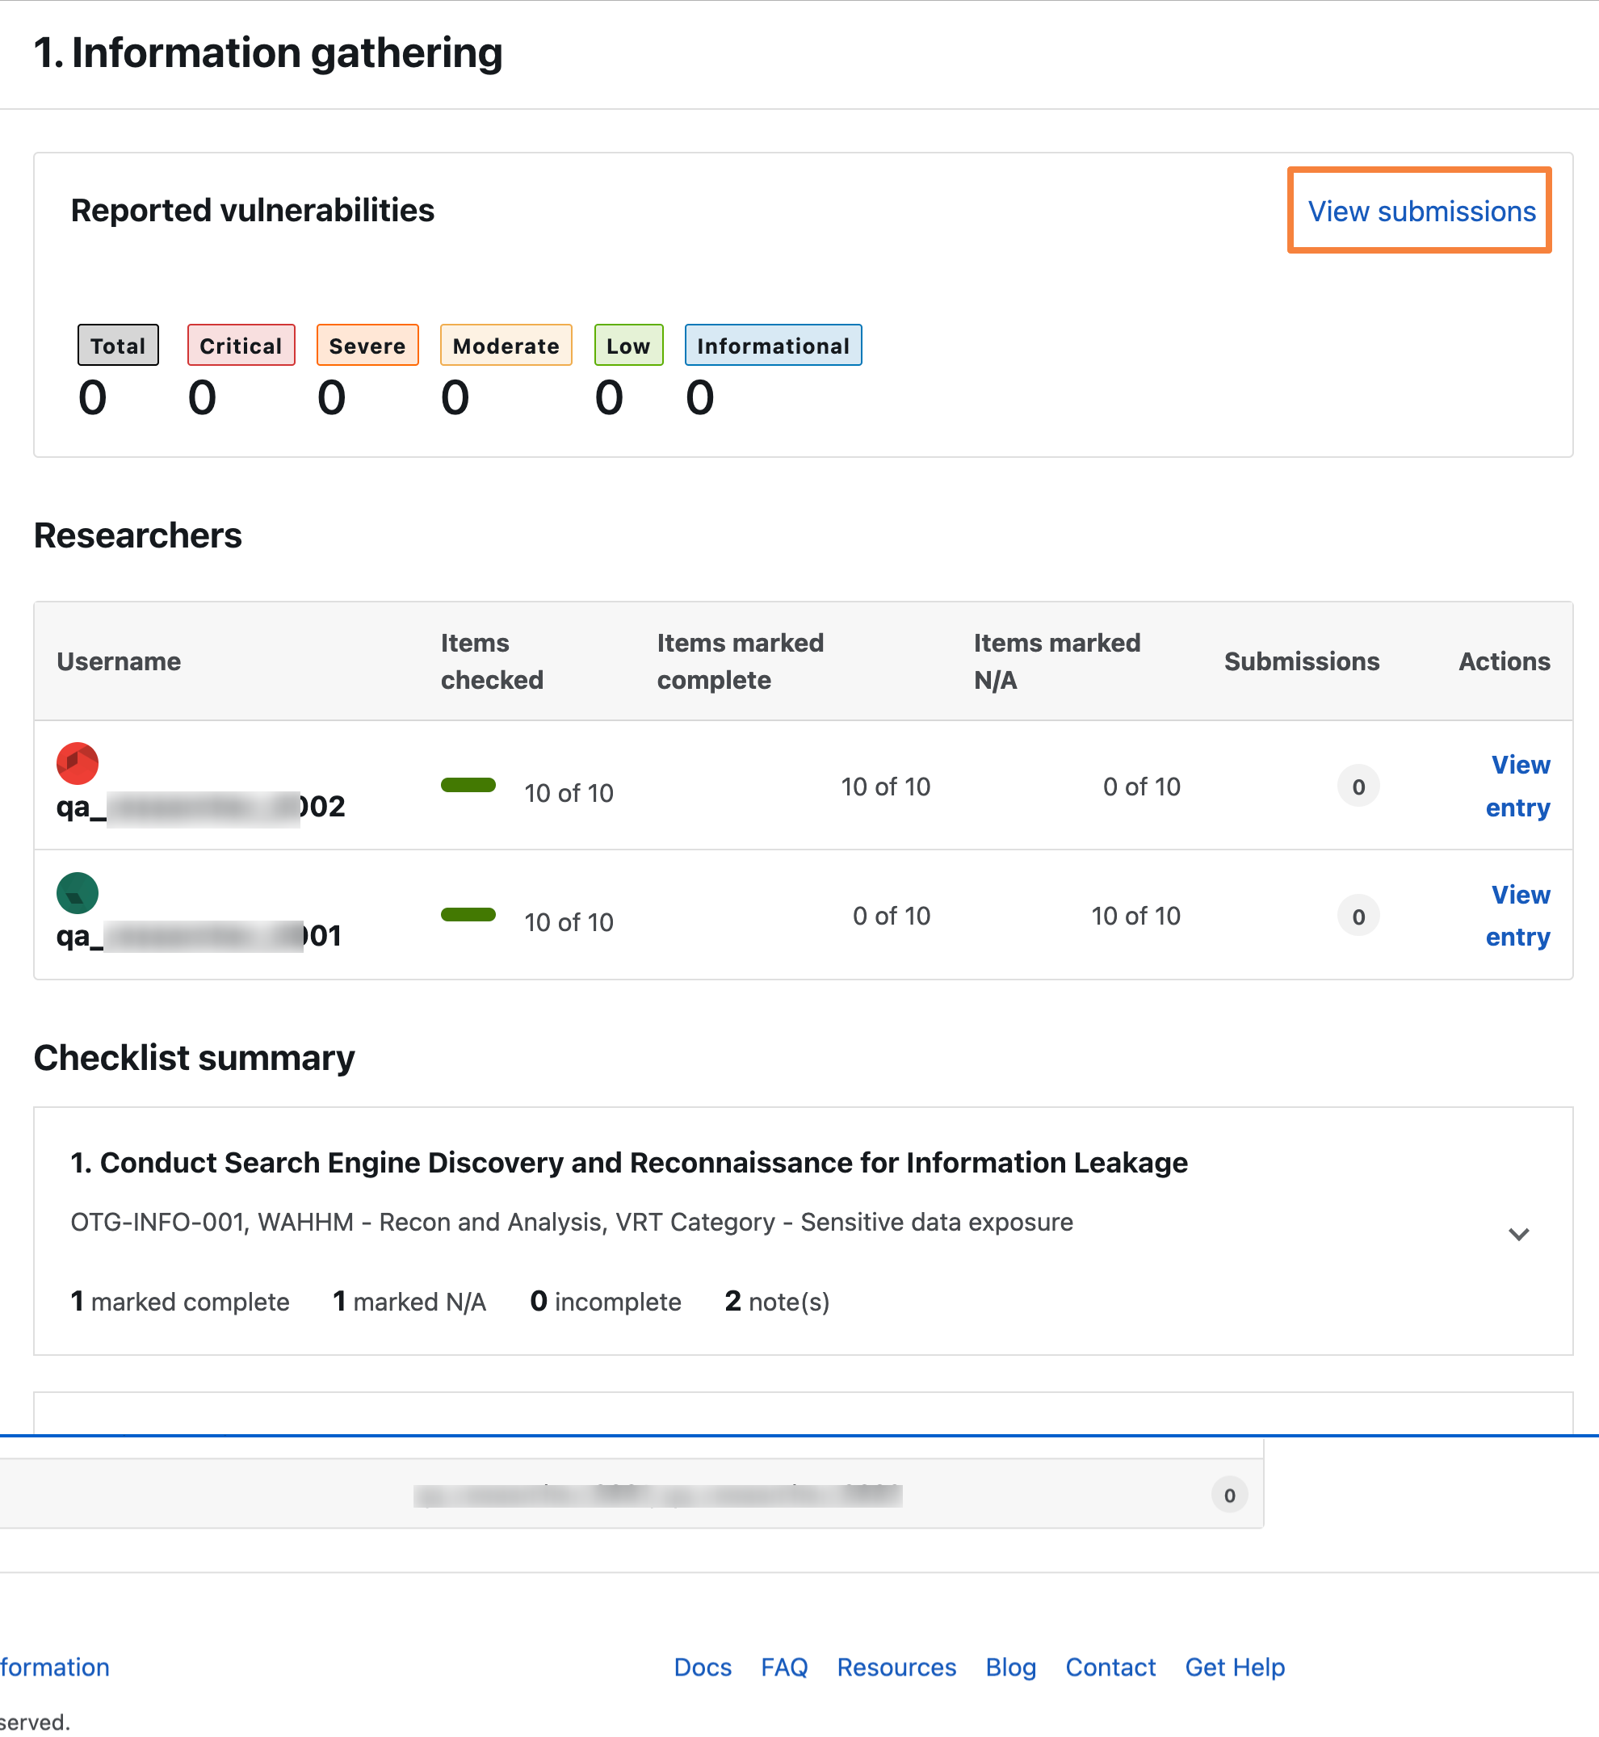Click the Critical severity badge icon
This screenshot has width=1599, height=1737.
pos(239,345)
